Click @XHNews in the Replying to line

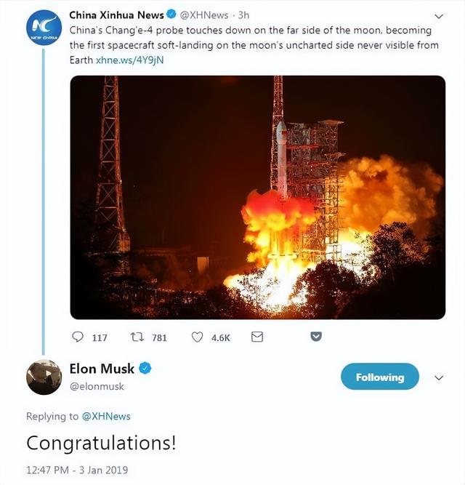[106, 417]
